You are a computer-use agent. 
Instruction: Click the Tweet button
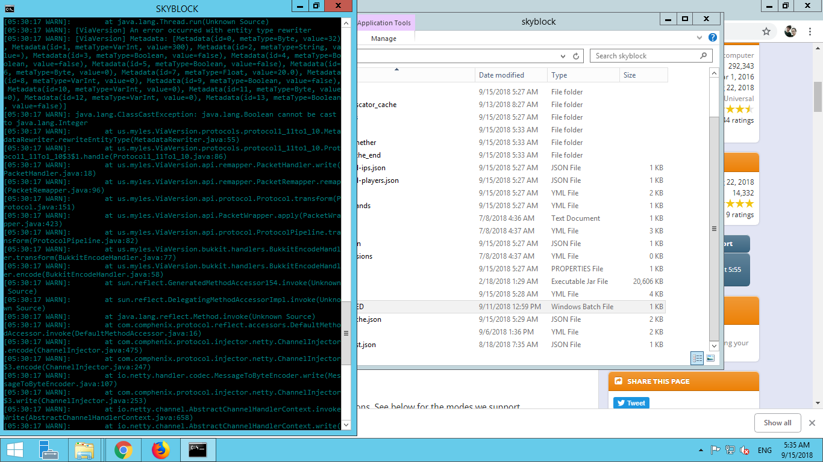coord(631,403)
